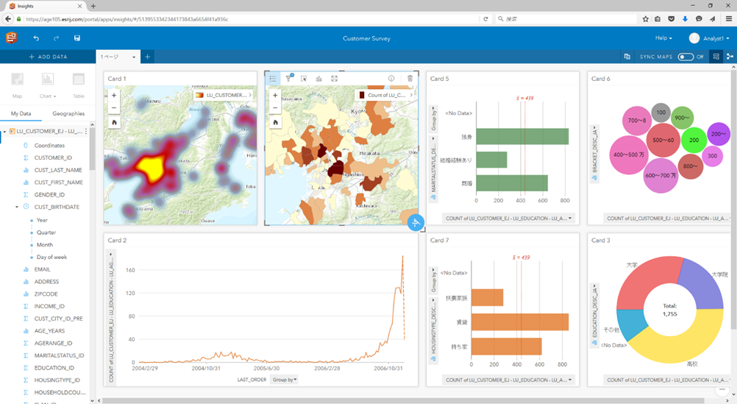Toggle the Sync Maps switch
Screen dimensions: 737x404
[x=686, y=57]
